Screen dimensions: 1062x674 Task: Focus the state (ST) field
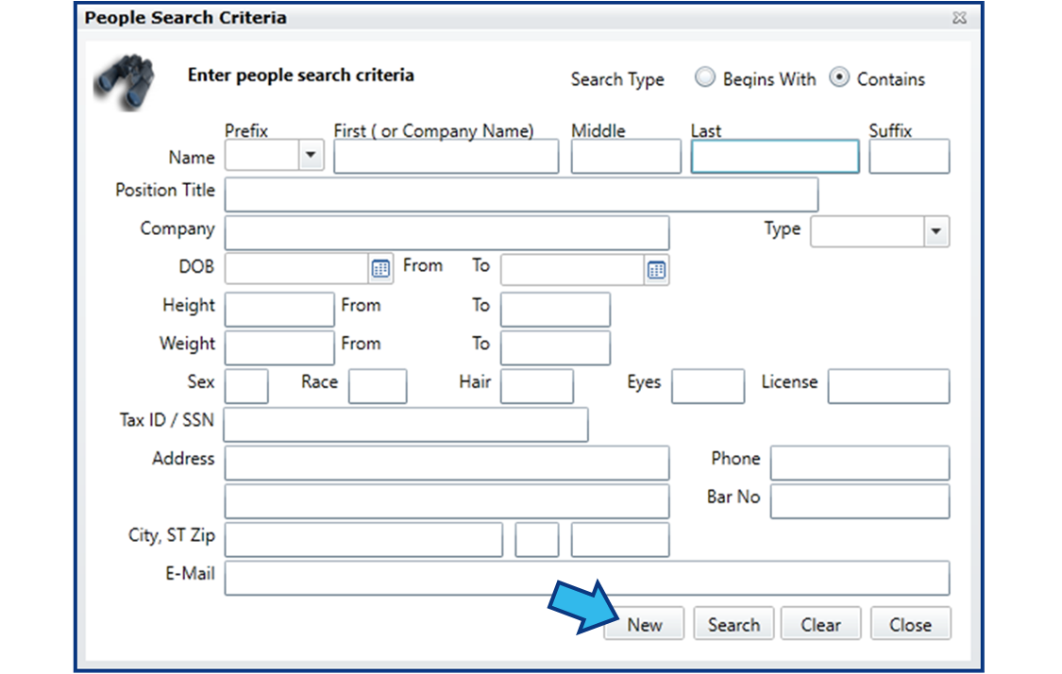click(537, 539)
